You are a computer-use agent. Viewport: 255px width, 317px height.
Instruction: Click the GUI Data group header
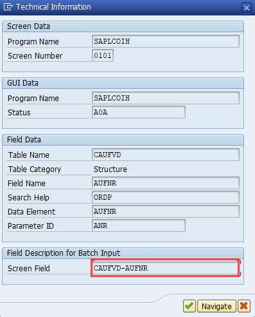tap(123, 83)
